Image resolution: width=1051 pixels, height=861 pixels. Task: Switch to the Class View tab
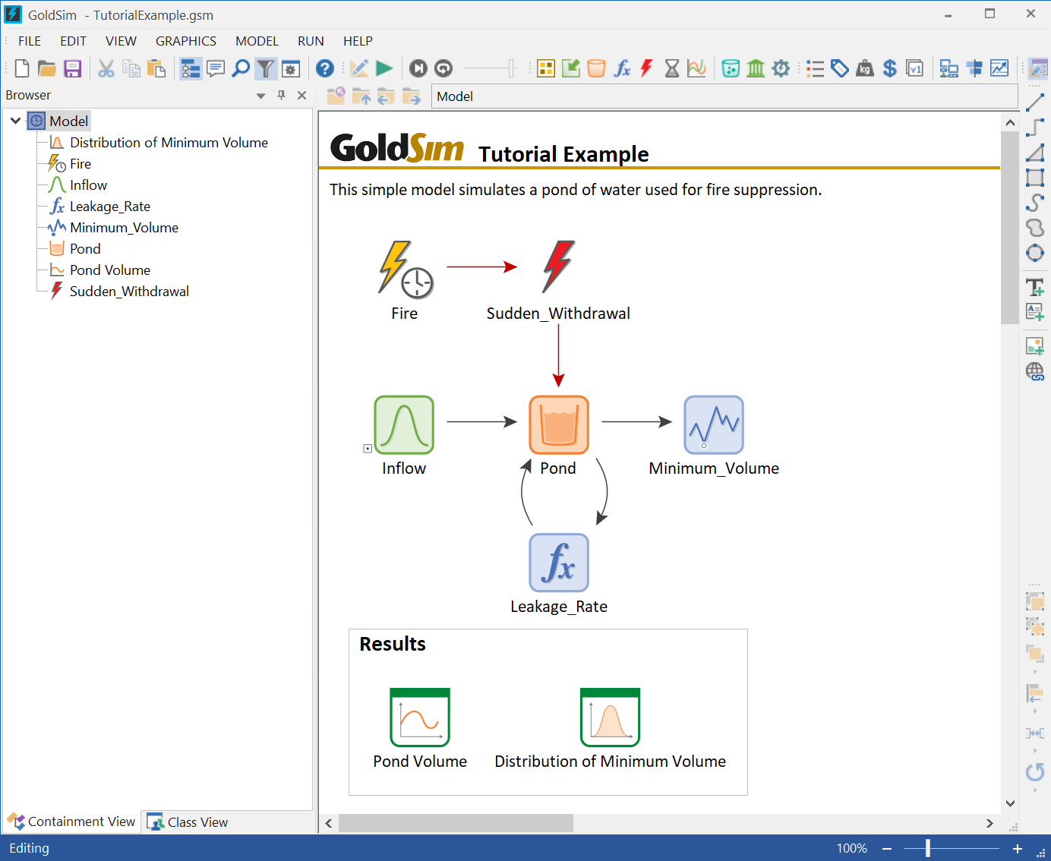(188, 822)
